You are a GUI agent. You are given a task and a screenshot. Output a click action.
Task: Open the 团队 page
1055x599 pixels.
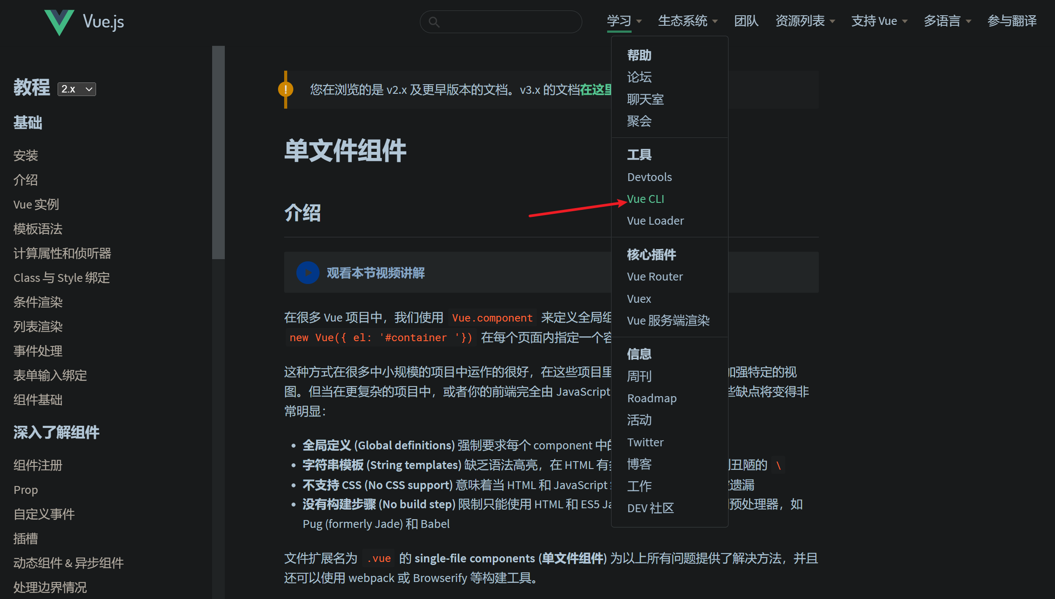pyautogui.click(x=746, y=21)
